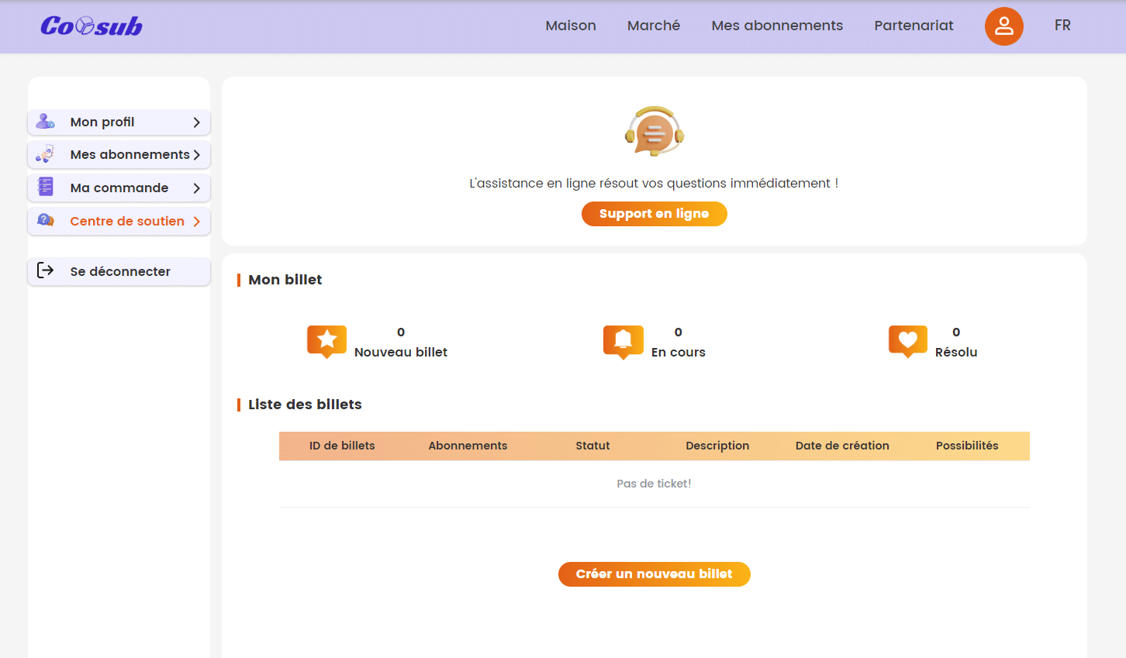The height and width of the screenshot is (658, 1126).
Task: Expand the Mon profil chevron
Action: (196, 122)
